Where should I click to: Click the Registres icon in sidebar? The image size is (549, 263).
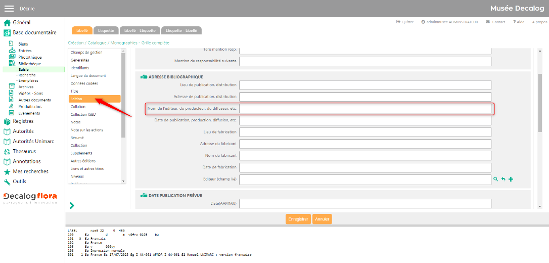coord(7,121)
